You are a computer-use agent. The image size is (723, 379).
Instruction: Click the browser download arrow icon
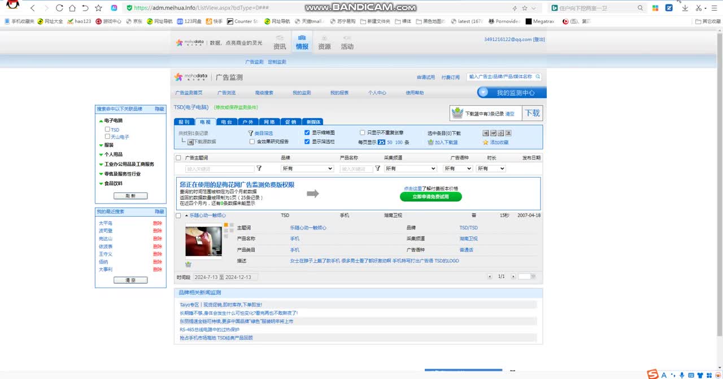point(685,8)
